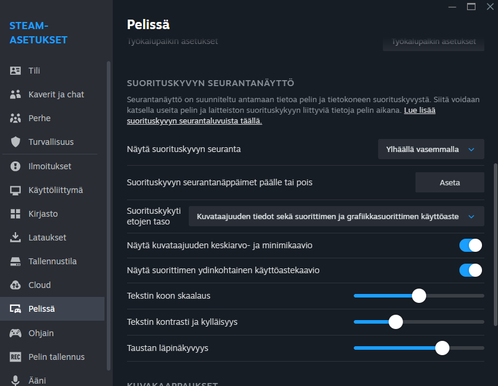Open the Ylhäällä vasemmalla position dropdown

pyautogui.click(x=431, y=149)
